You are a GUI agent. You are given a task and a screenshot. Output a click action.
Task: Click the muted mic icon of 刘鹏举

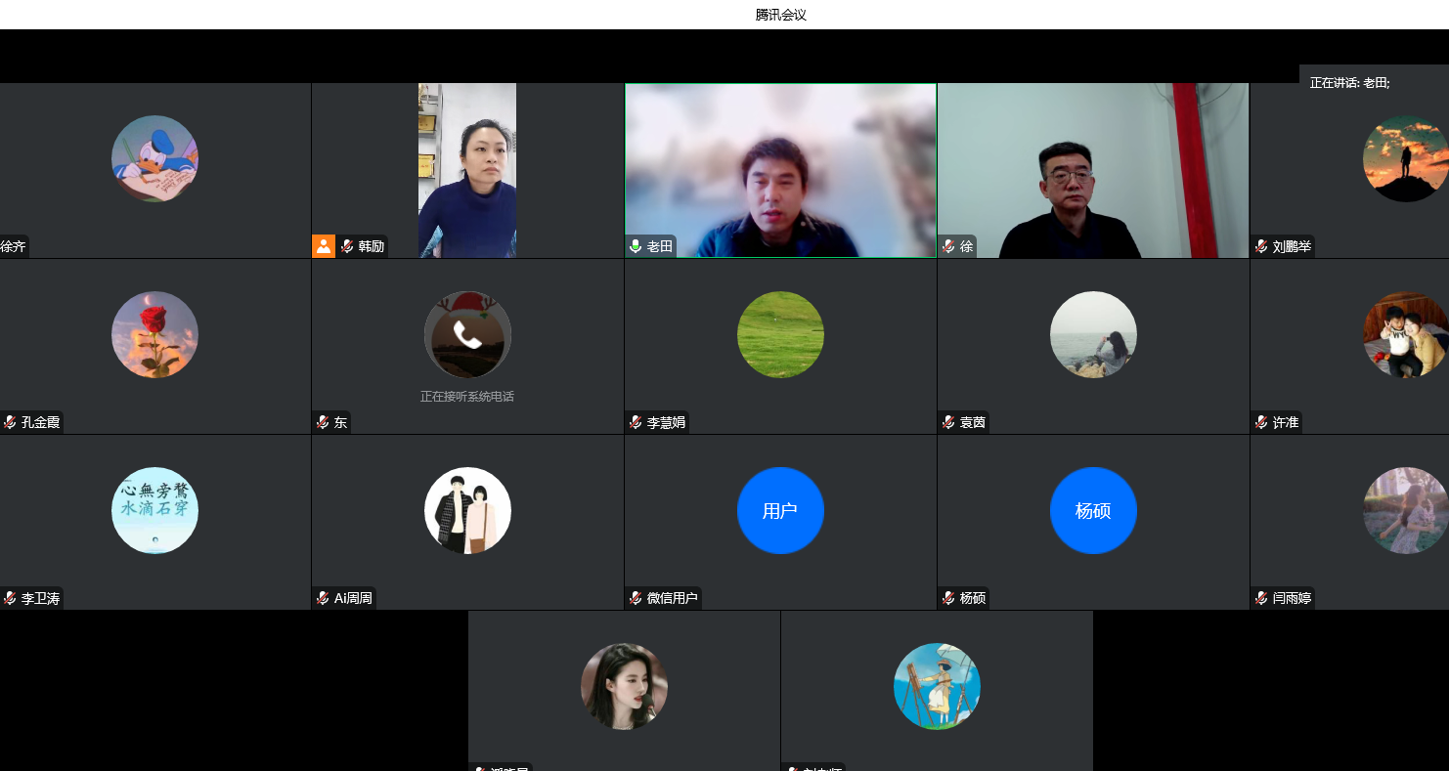pyautogui.click(x=1261, y=246)
